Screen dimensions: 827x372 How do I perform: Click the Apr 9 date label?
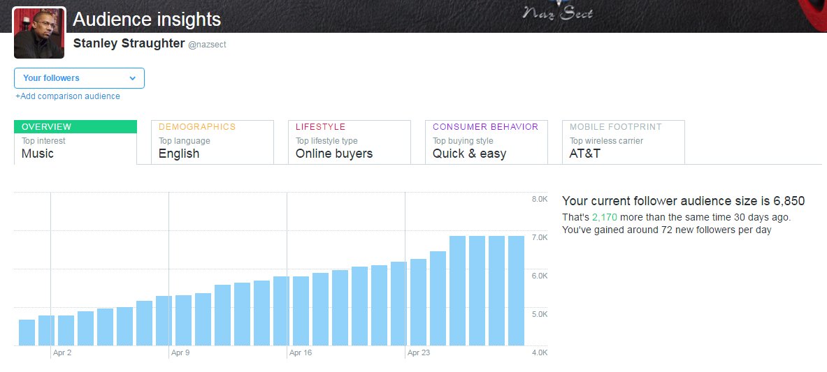click(180, 353)
